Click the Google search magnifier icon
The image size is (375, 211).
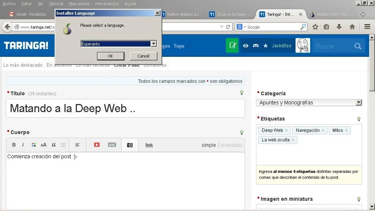click(x=303, y=27)
